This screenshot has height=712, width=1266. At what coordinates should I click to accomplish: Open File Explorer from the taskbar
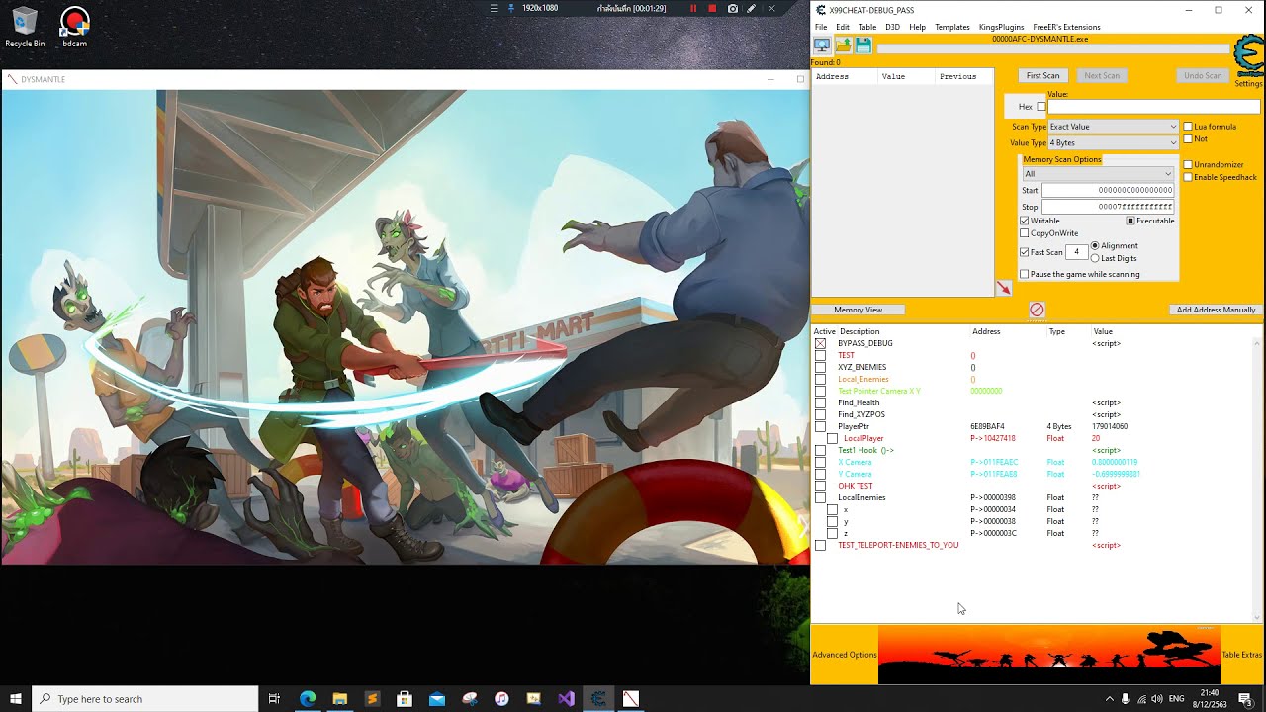[340, 699]
